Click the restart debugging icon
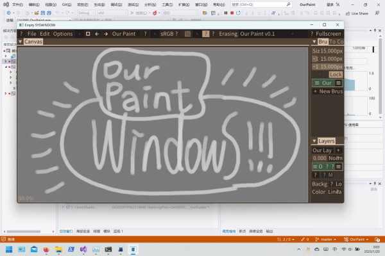 click(238, 13)
